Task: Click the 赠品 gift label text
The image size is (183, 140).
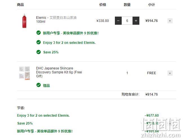Action: click(46, 85)
